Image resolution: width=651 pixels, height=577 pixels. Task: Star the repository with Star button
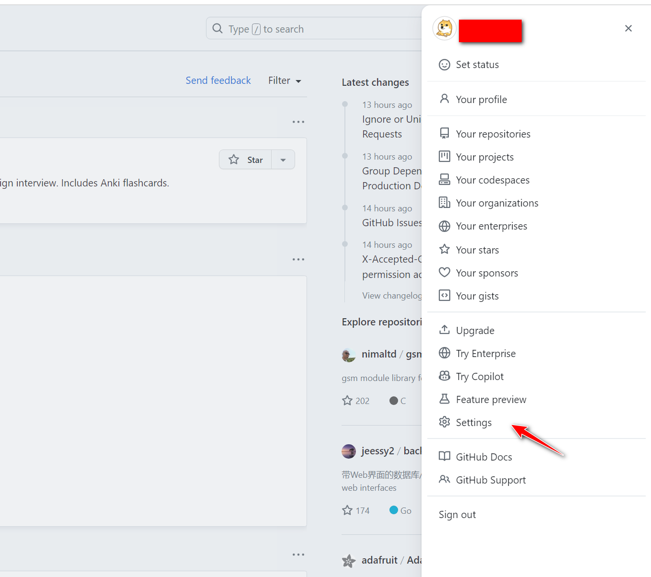[x=246, y=160]
